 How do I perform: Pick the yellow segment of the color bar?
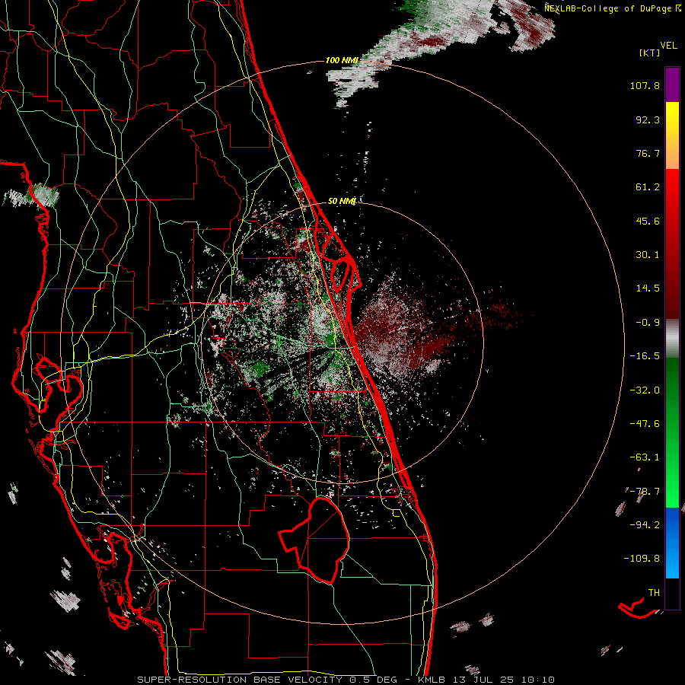pos(672,120)
